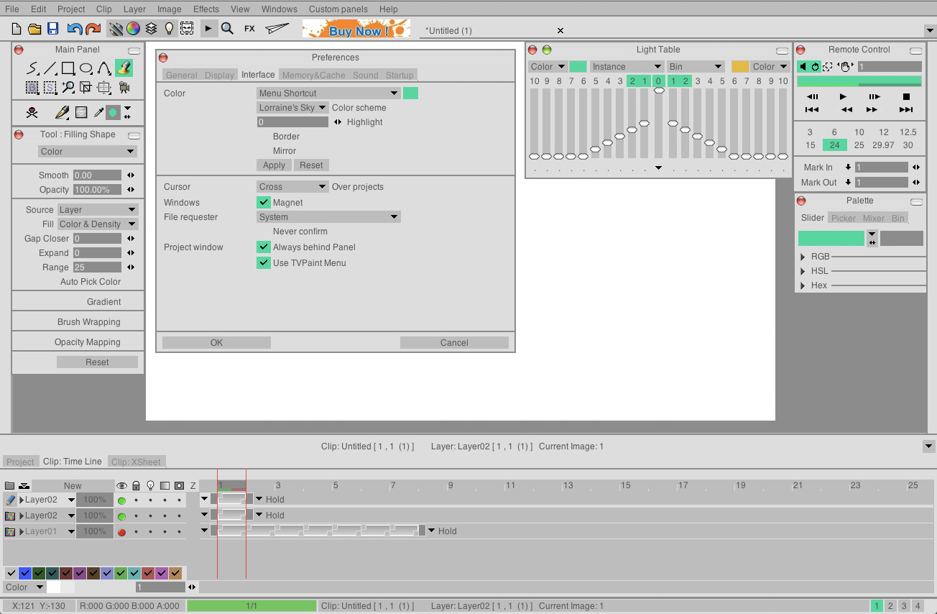Click OK in Preferences
The width and height of the screenshot is (937, 614).
(216, 343)
